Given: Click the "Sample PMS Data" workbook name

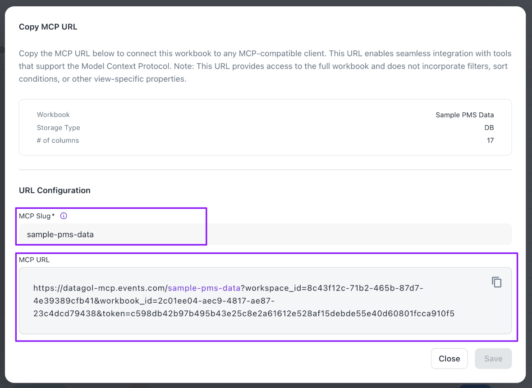Looking at the screenshot, I should [x=464, y=115].
